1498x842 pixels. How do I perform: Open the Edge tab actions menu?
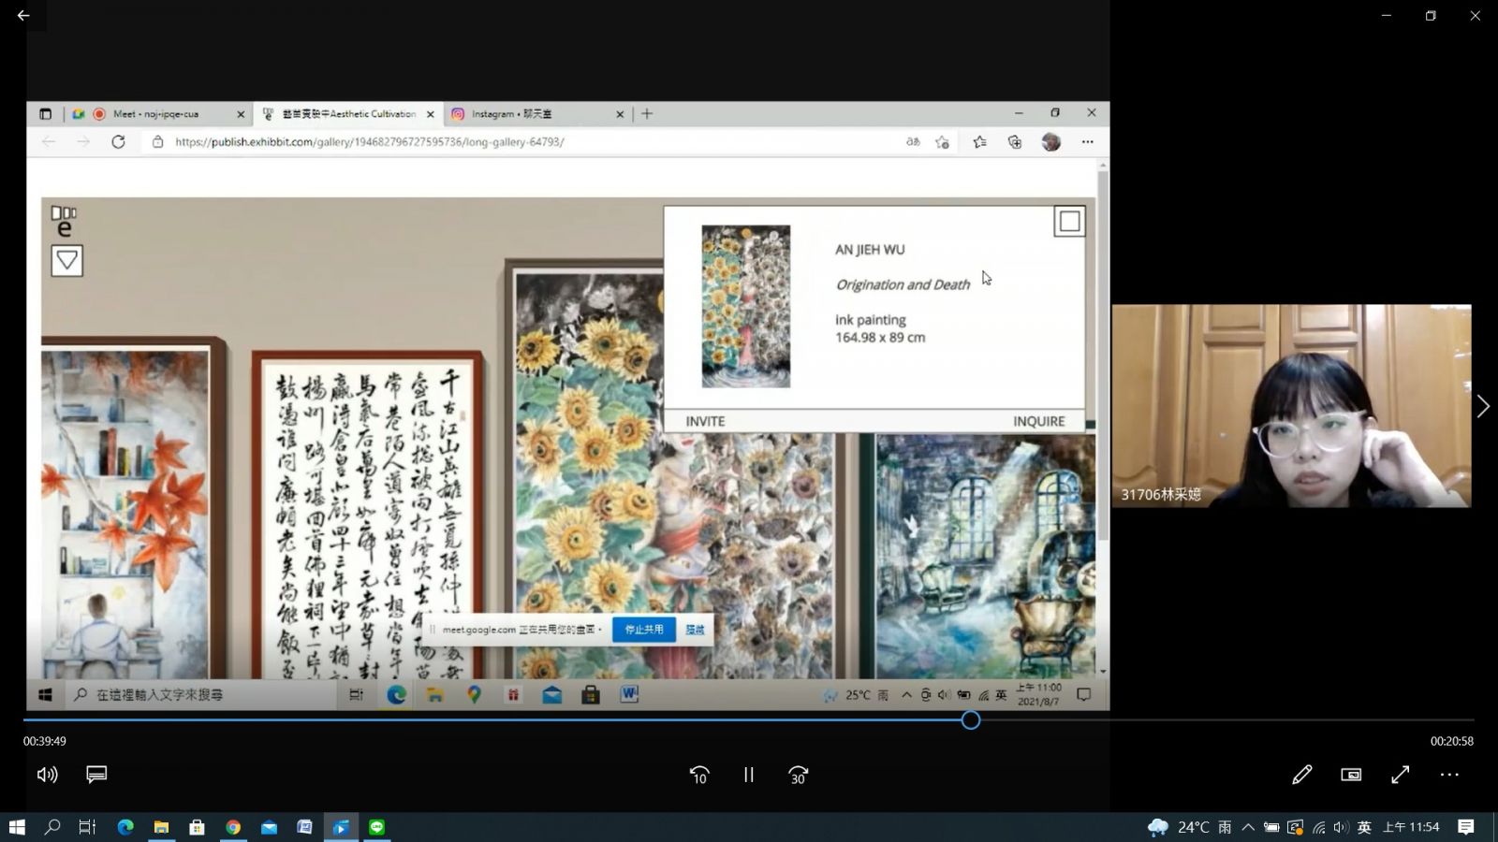click(45, 114)
